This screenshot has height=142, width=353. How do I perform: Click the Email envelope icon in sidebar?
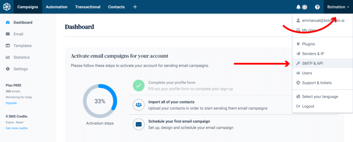pos(8,34)
